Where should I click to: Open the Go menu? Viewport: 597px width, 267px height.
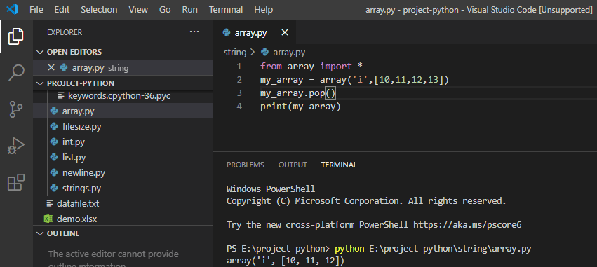(165, 10)
